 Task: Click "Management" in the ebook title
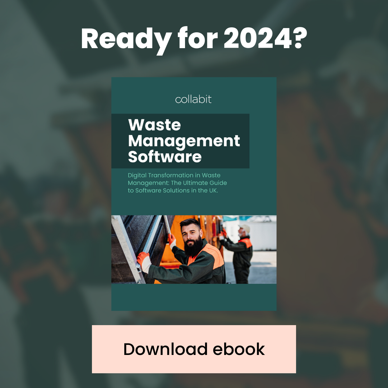tap(184, 141)
